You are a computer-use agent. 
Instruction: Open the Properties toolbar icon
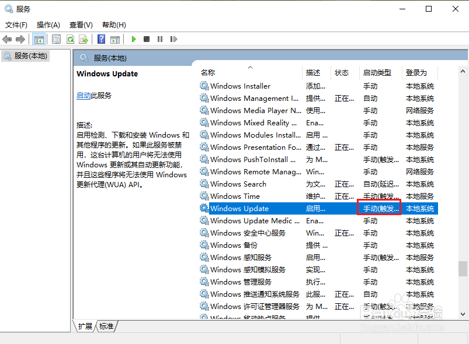[x=56, y=39]
